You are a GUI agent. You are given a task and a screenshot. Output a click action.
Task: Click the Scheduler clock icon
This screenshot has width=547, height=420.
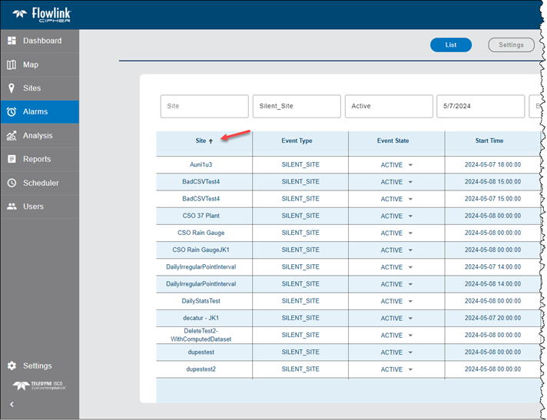[x=12, y=183]
